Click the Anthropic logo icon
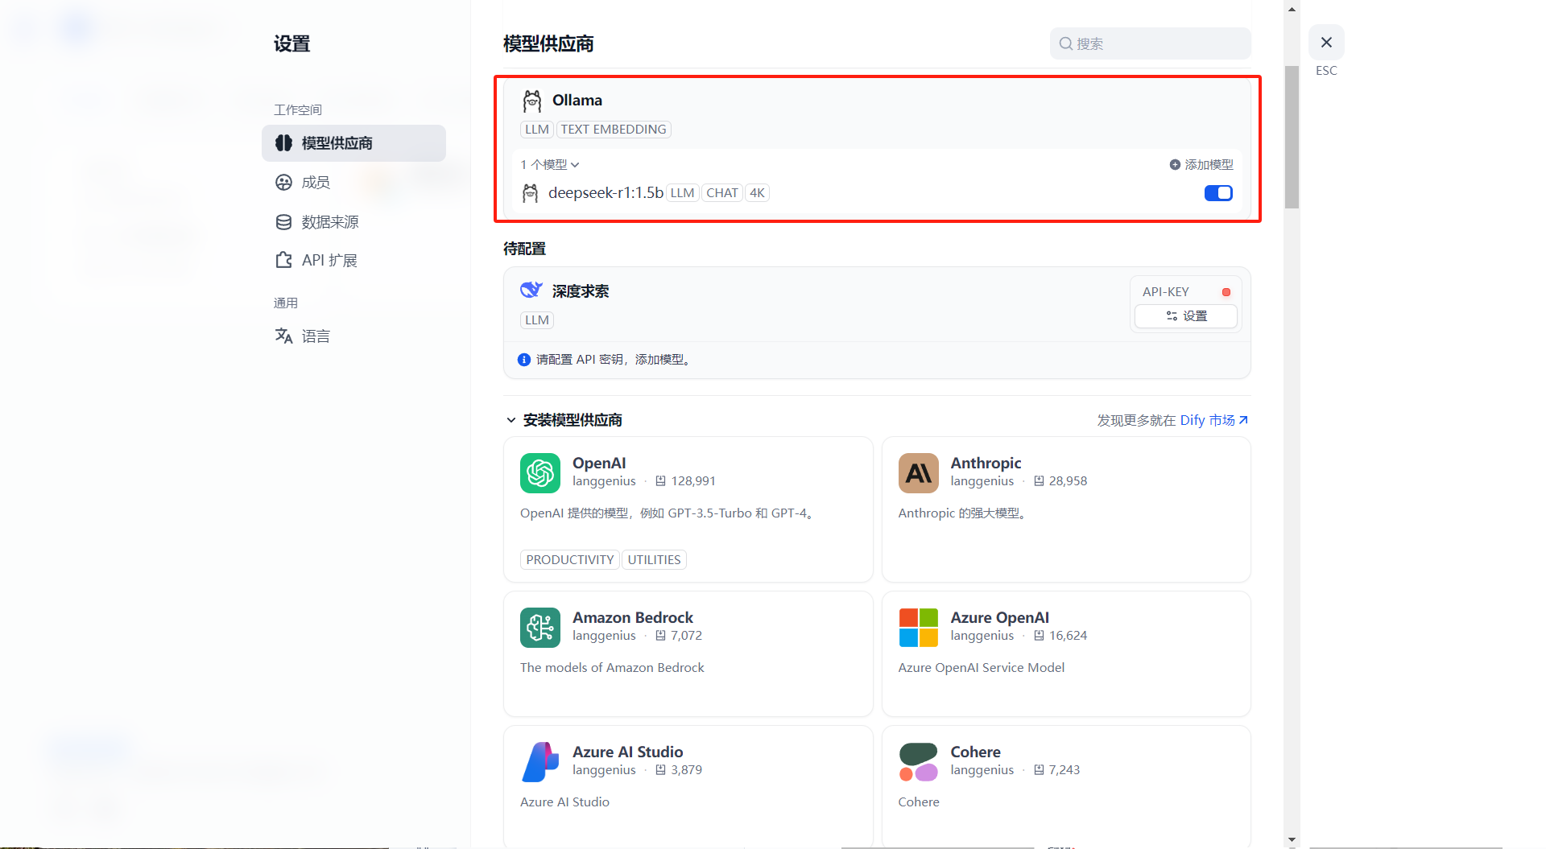Image resolution: width=1546 pixels, height=849 pixels. coord(919,472)
